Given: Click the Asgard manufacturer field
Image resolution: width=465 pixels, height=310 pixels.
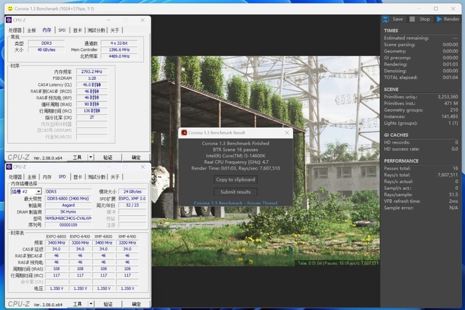Looking at the screenshot, I should [68, 205].
